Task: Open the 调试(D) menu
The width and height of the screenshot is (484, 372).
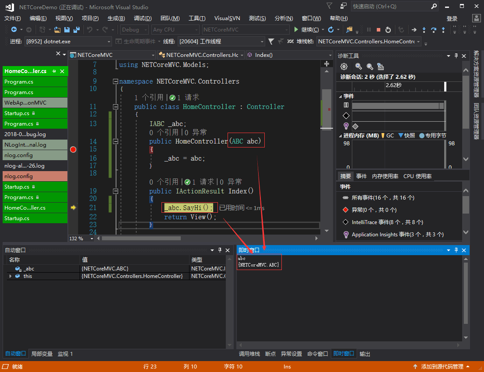Action: [x=143, y=18]
